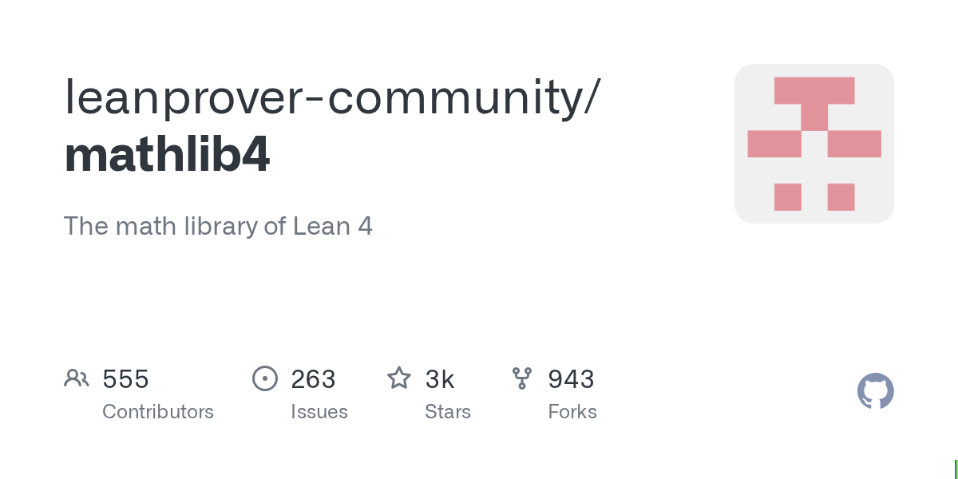
Task: Open the Issues label
Action: 319,412
